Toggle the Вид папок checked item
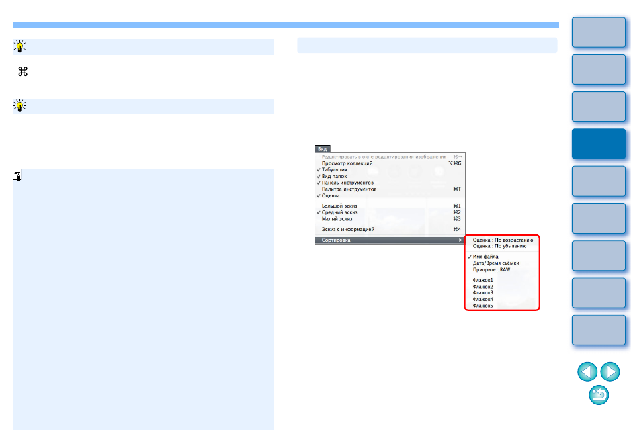 (390, 176)
